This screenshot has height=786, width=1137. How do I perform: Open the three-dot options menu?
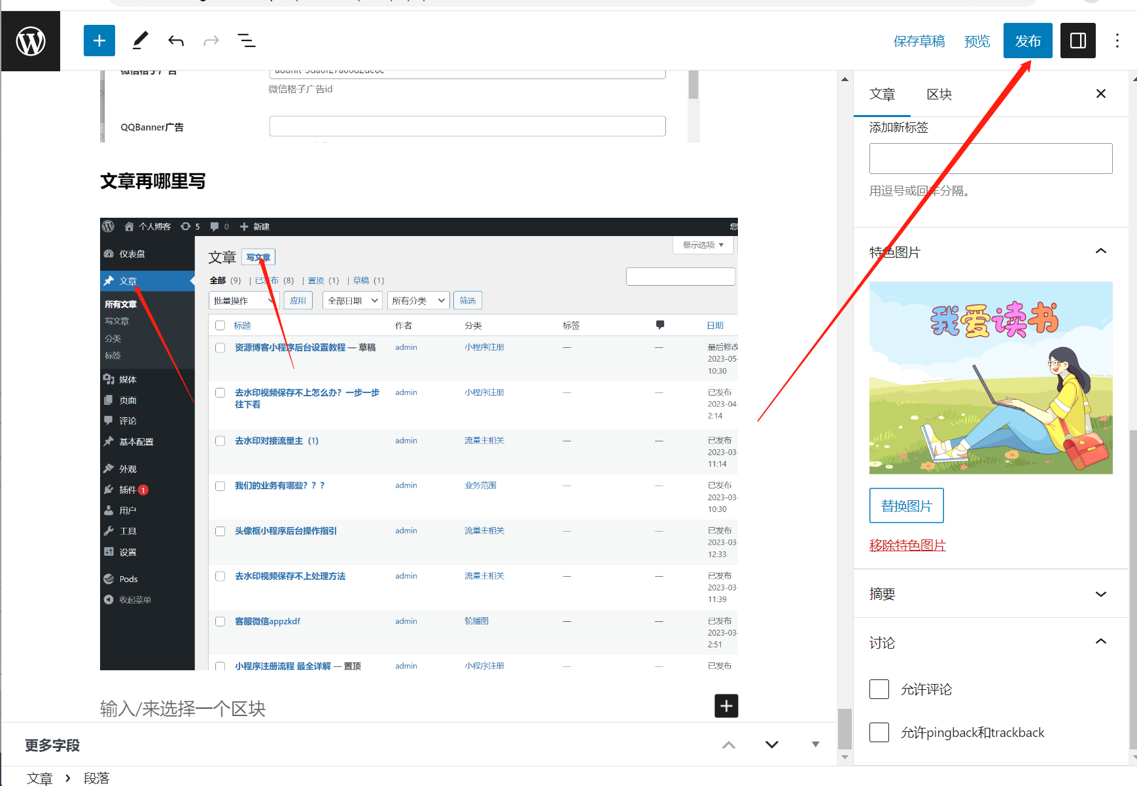1117,41
